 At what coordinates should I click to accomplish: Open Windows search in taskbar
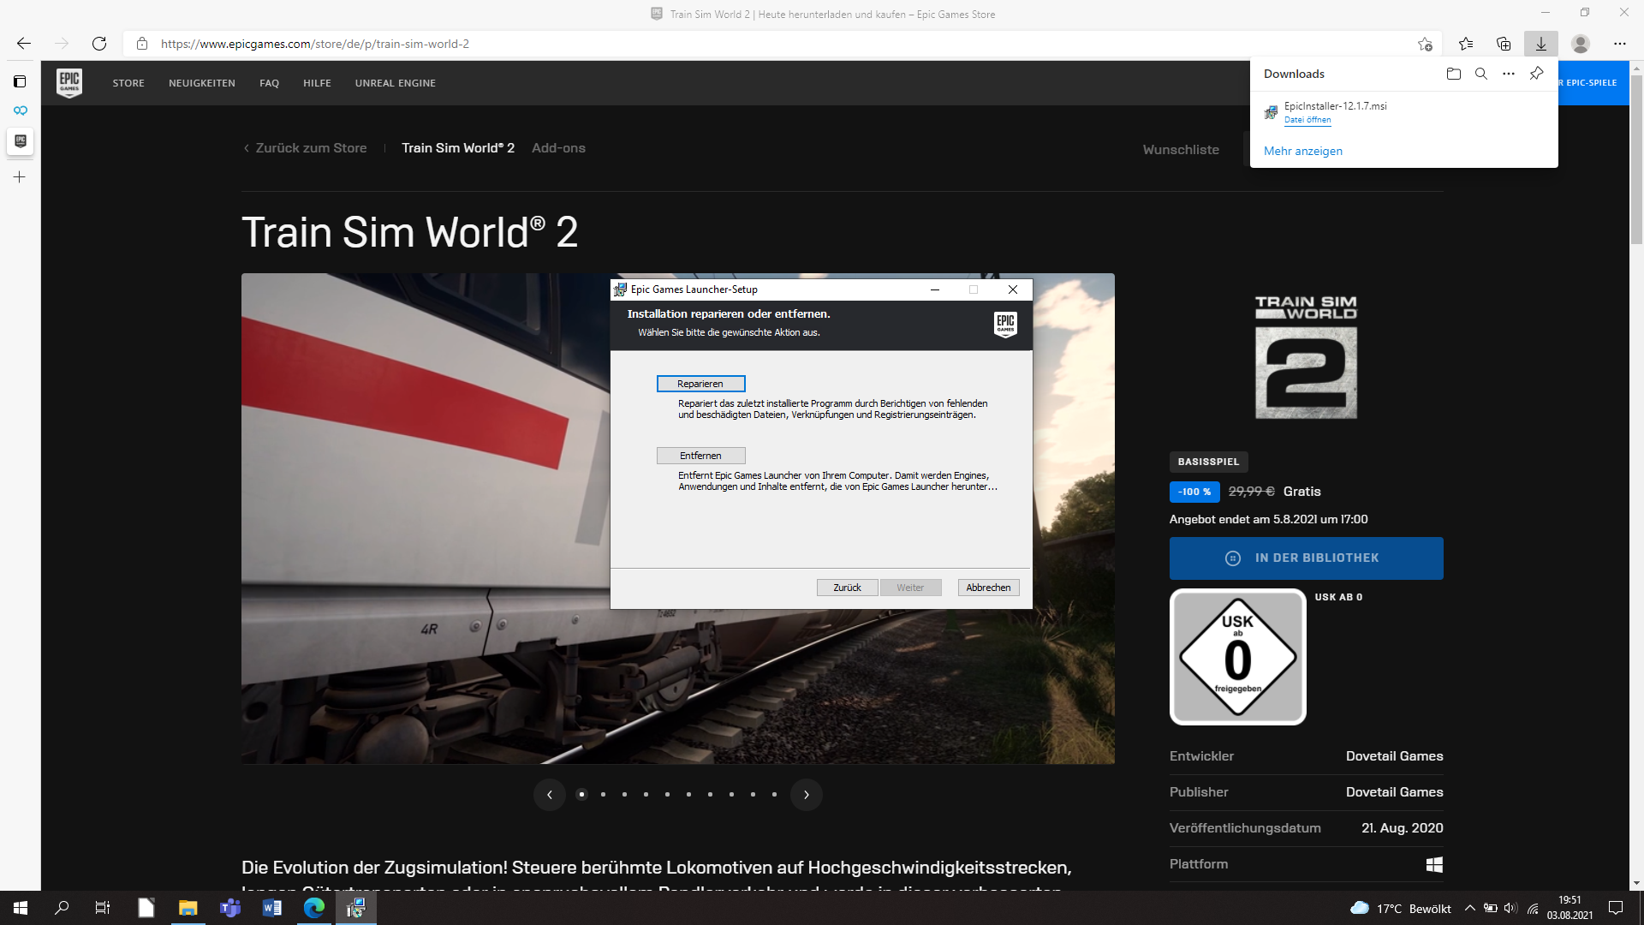[x=62, y=908]
